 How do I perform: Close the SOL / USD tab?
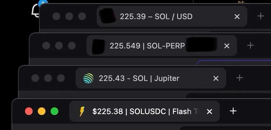tap(237, 17)
